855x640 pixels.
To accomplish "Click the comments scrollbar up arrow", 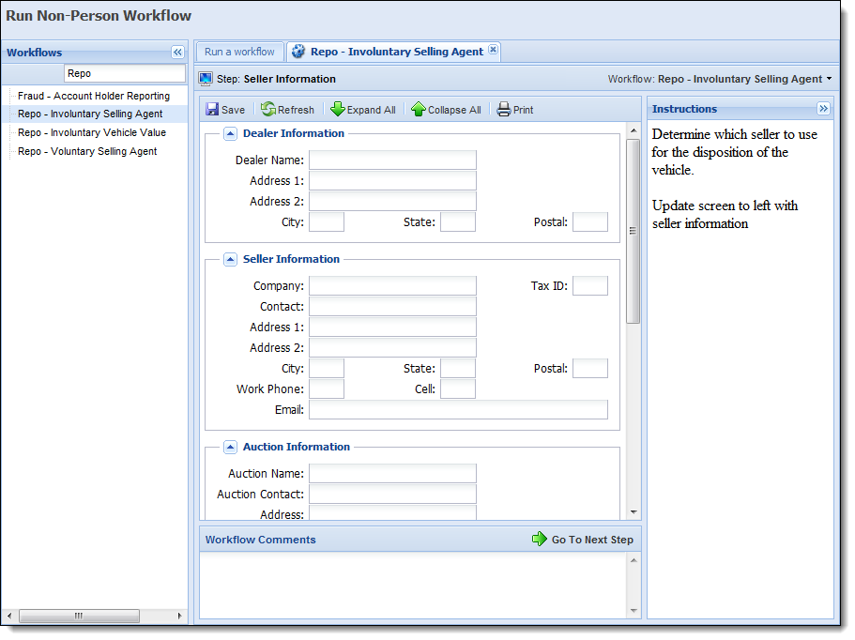I will tap(634, 560).
